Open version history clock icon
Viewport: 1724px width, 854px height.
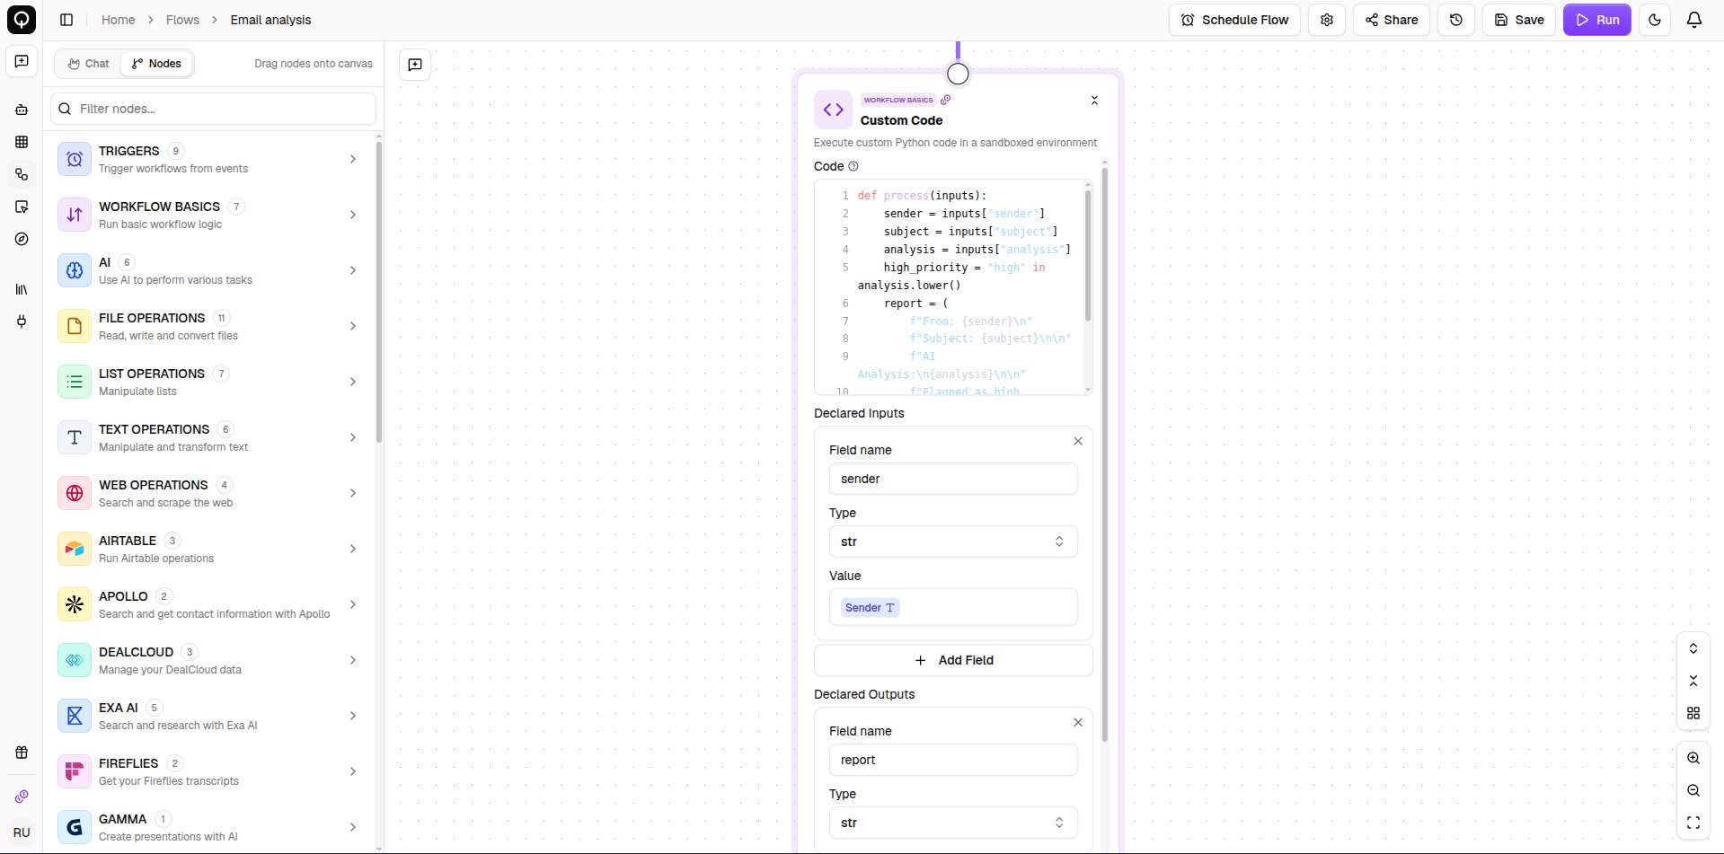tap(1456, 20)
